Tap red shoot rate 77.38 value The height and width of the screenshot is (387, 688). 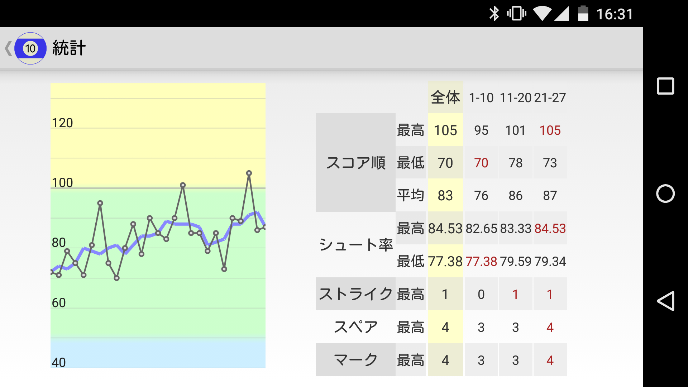[481, 261]
